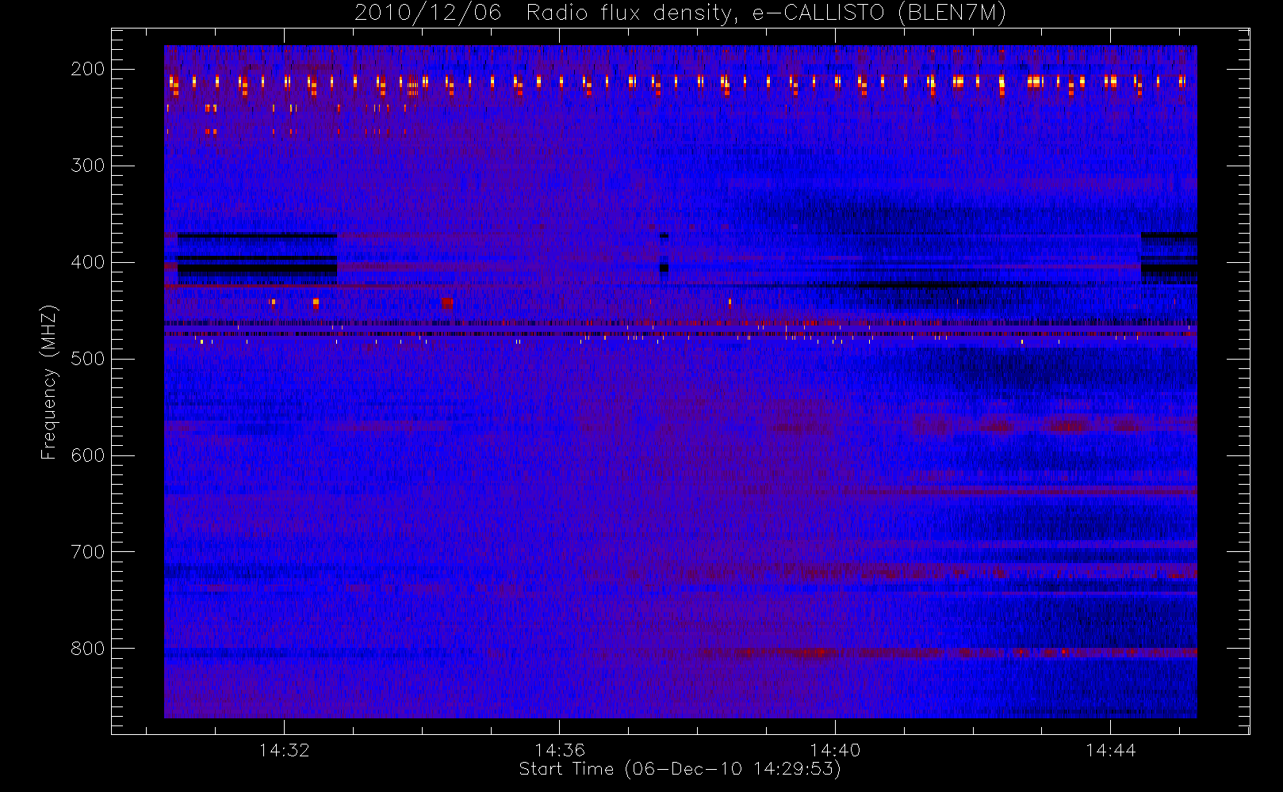Click the 800 frequency tick label

click(88, 649)
